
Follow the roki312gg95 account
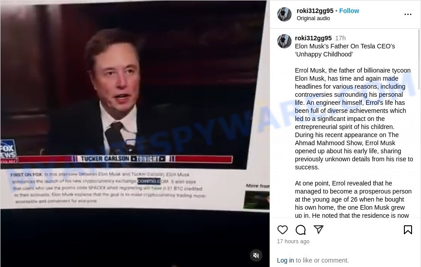point(349,11)
